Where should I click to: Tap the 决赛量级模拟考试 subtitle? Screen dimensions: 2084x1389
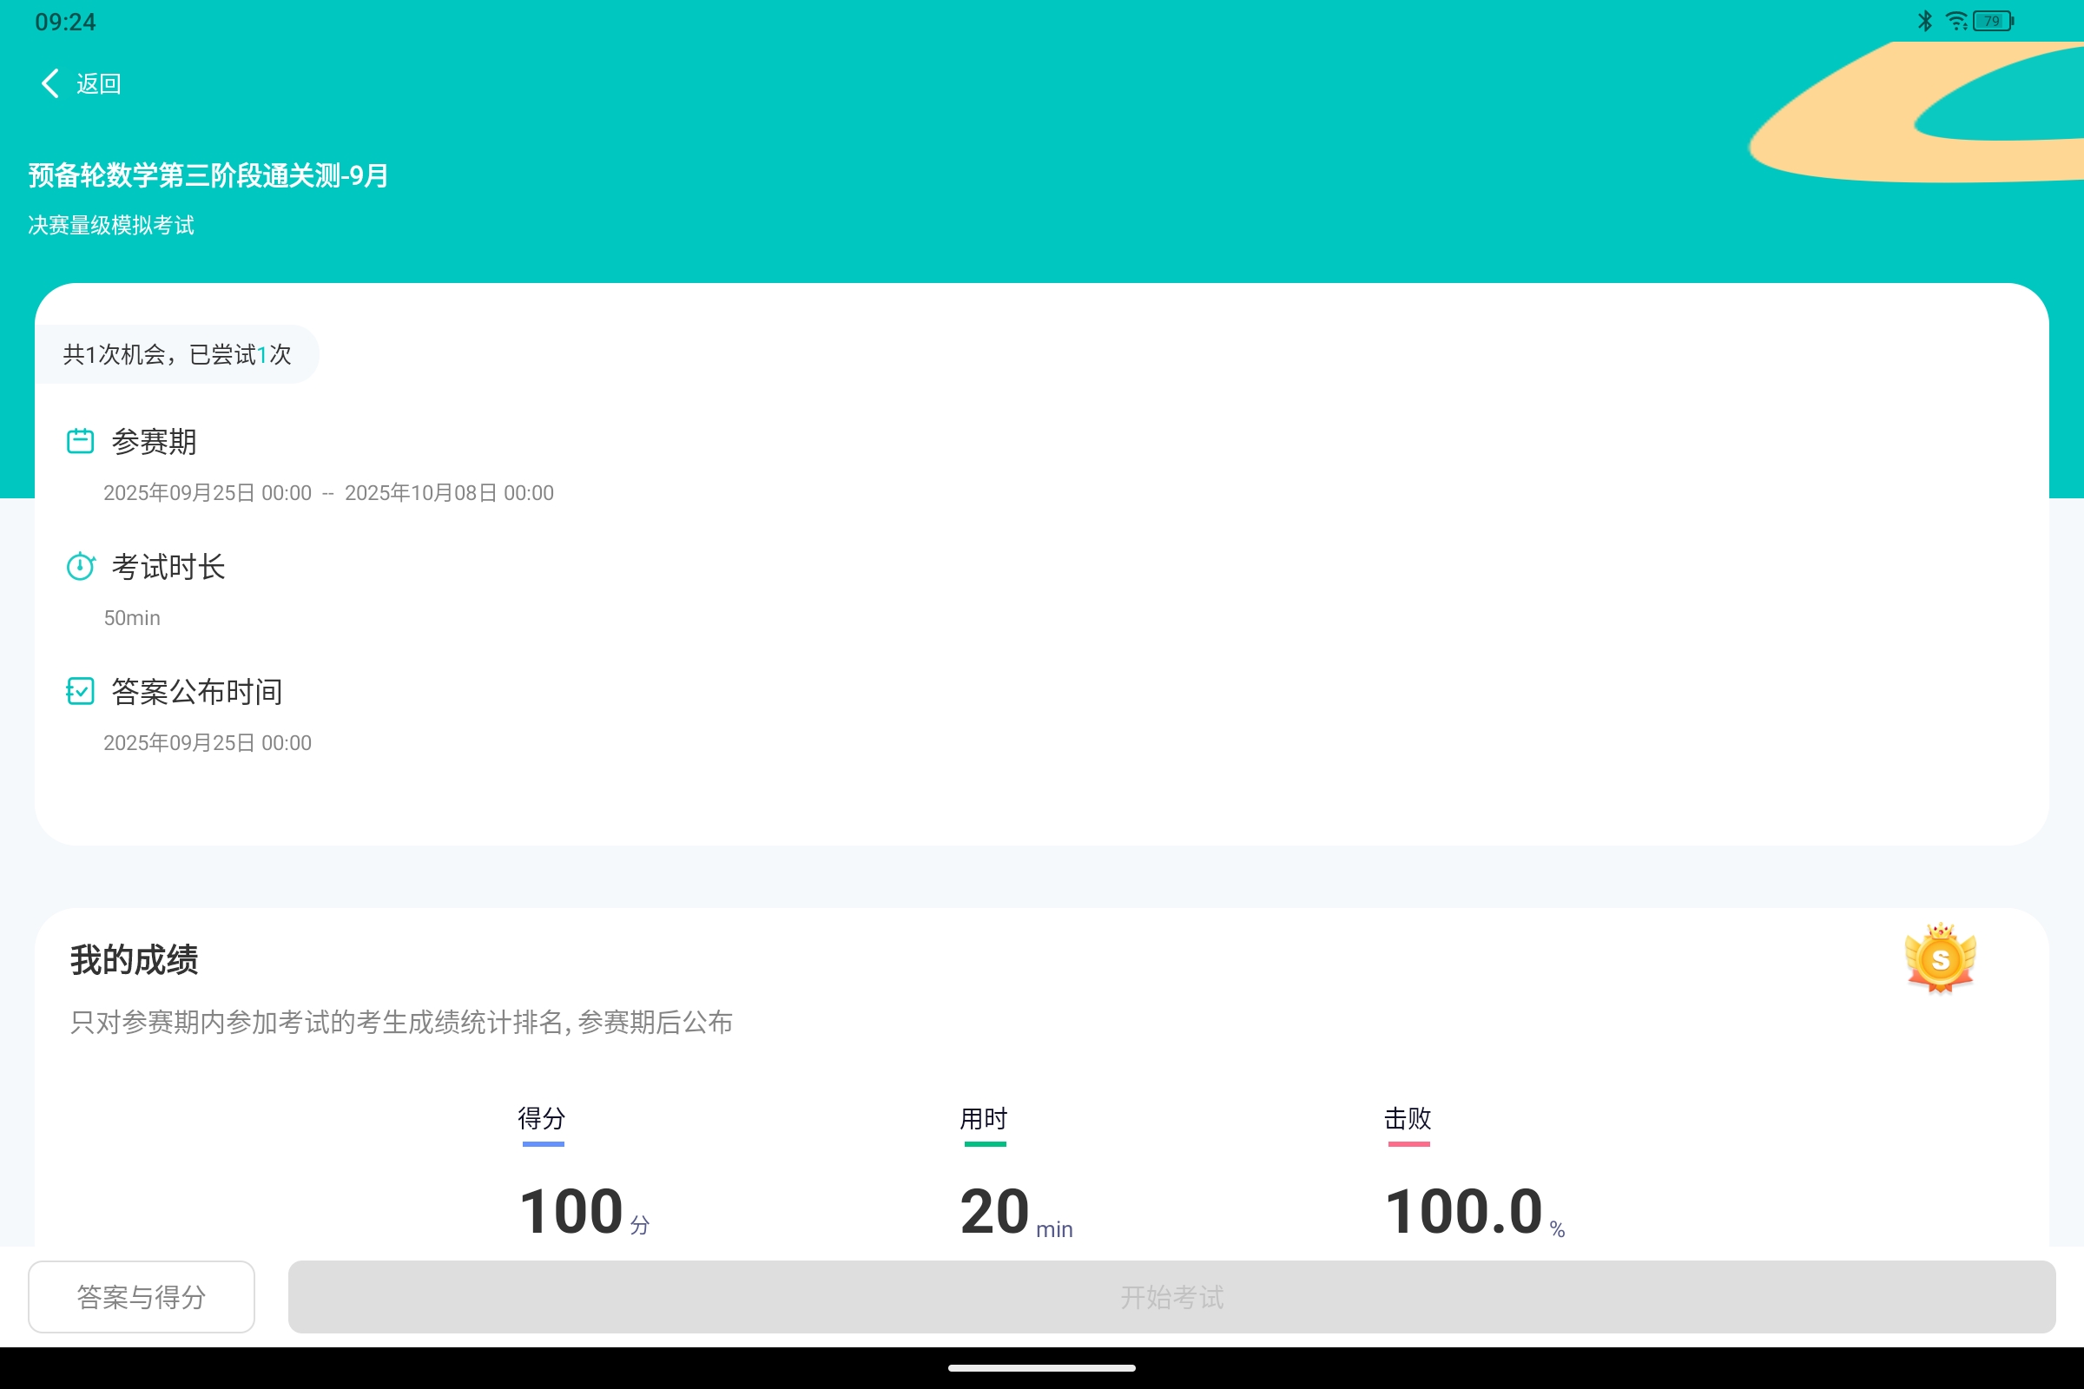point(110,226)
